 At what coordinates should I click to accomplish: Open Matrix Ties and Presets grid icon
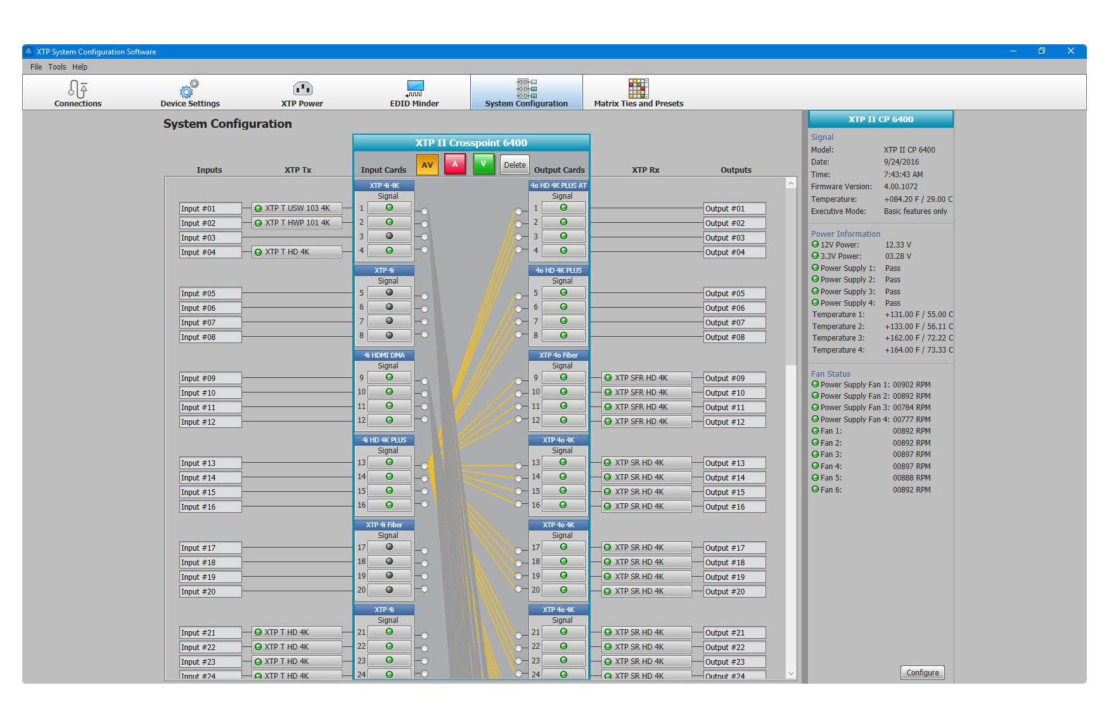tap(638, 89)
